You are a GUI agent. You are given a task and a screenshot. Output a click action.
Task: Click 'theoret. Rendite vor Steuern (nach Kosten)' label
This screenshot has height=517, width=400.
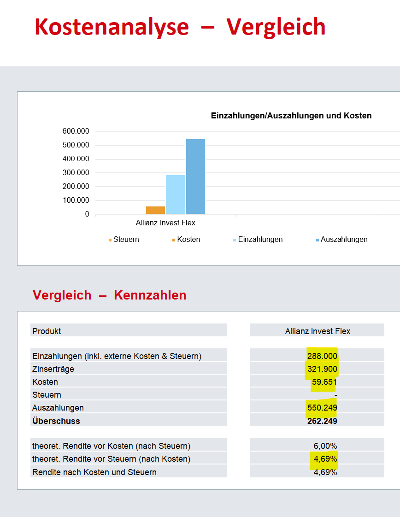point(111,459)
